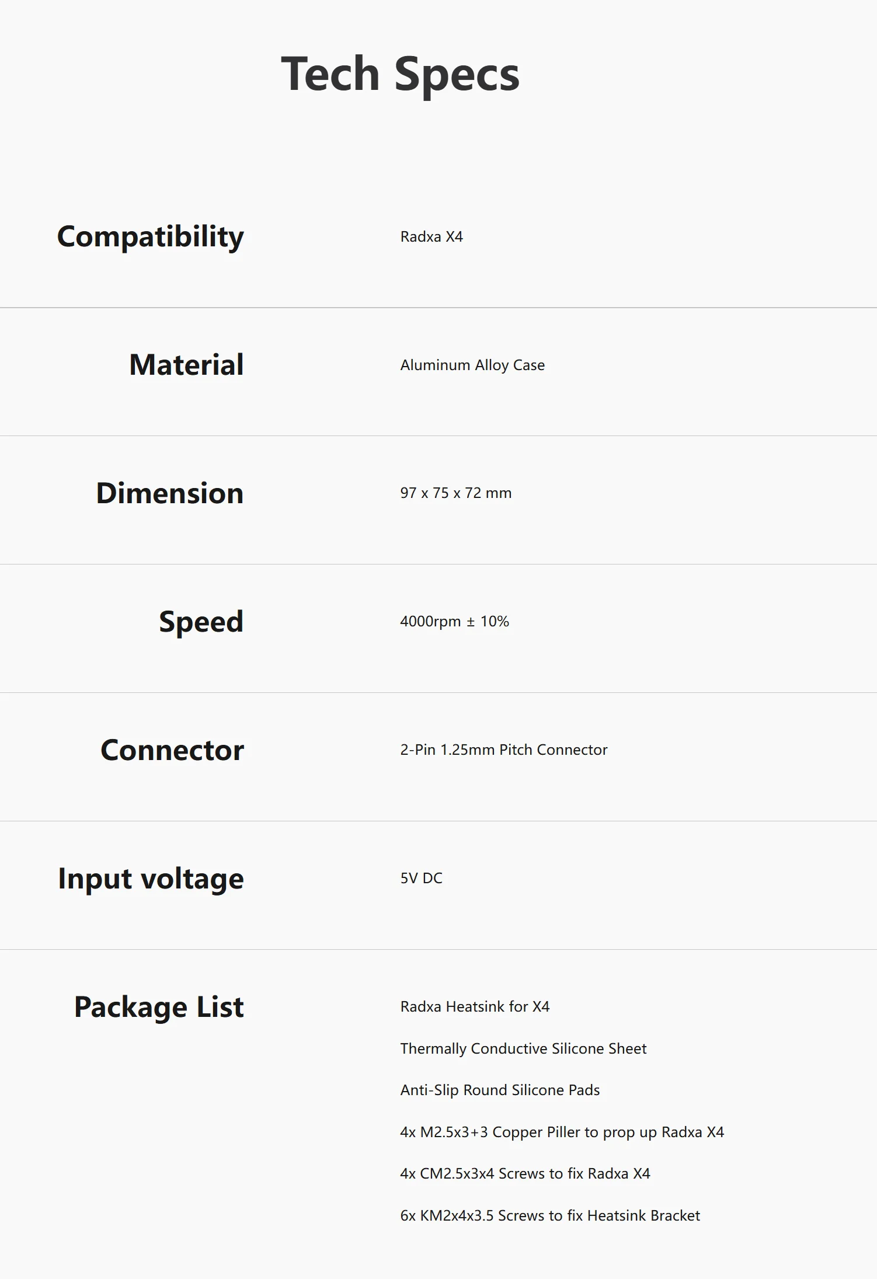The image size is (877, 1279).
Task: Click the CM2.5x3x4 Screws item
Action: 525,1174
